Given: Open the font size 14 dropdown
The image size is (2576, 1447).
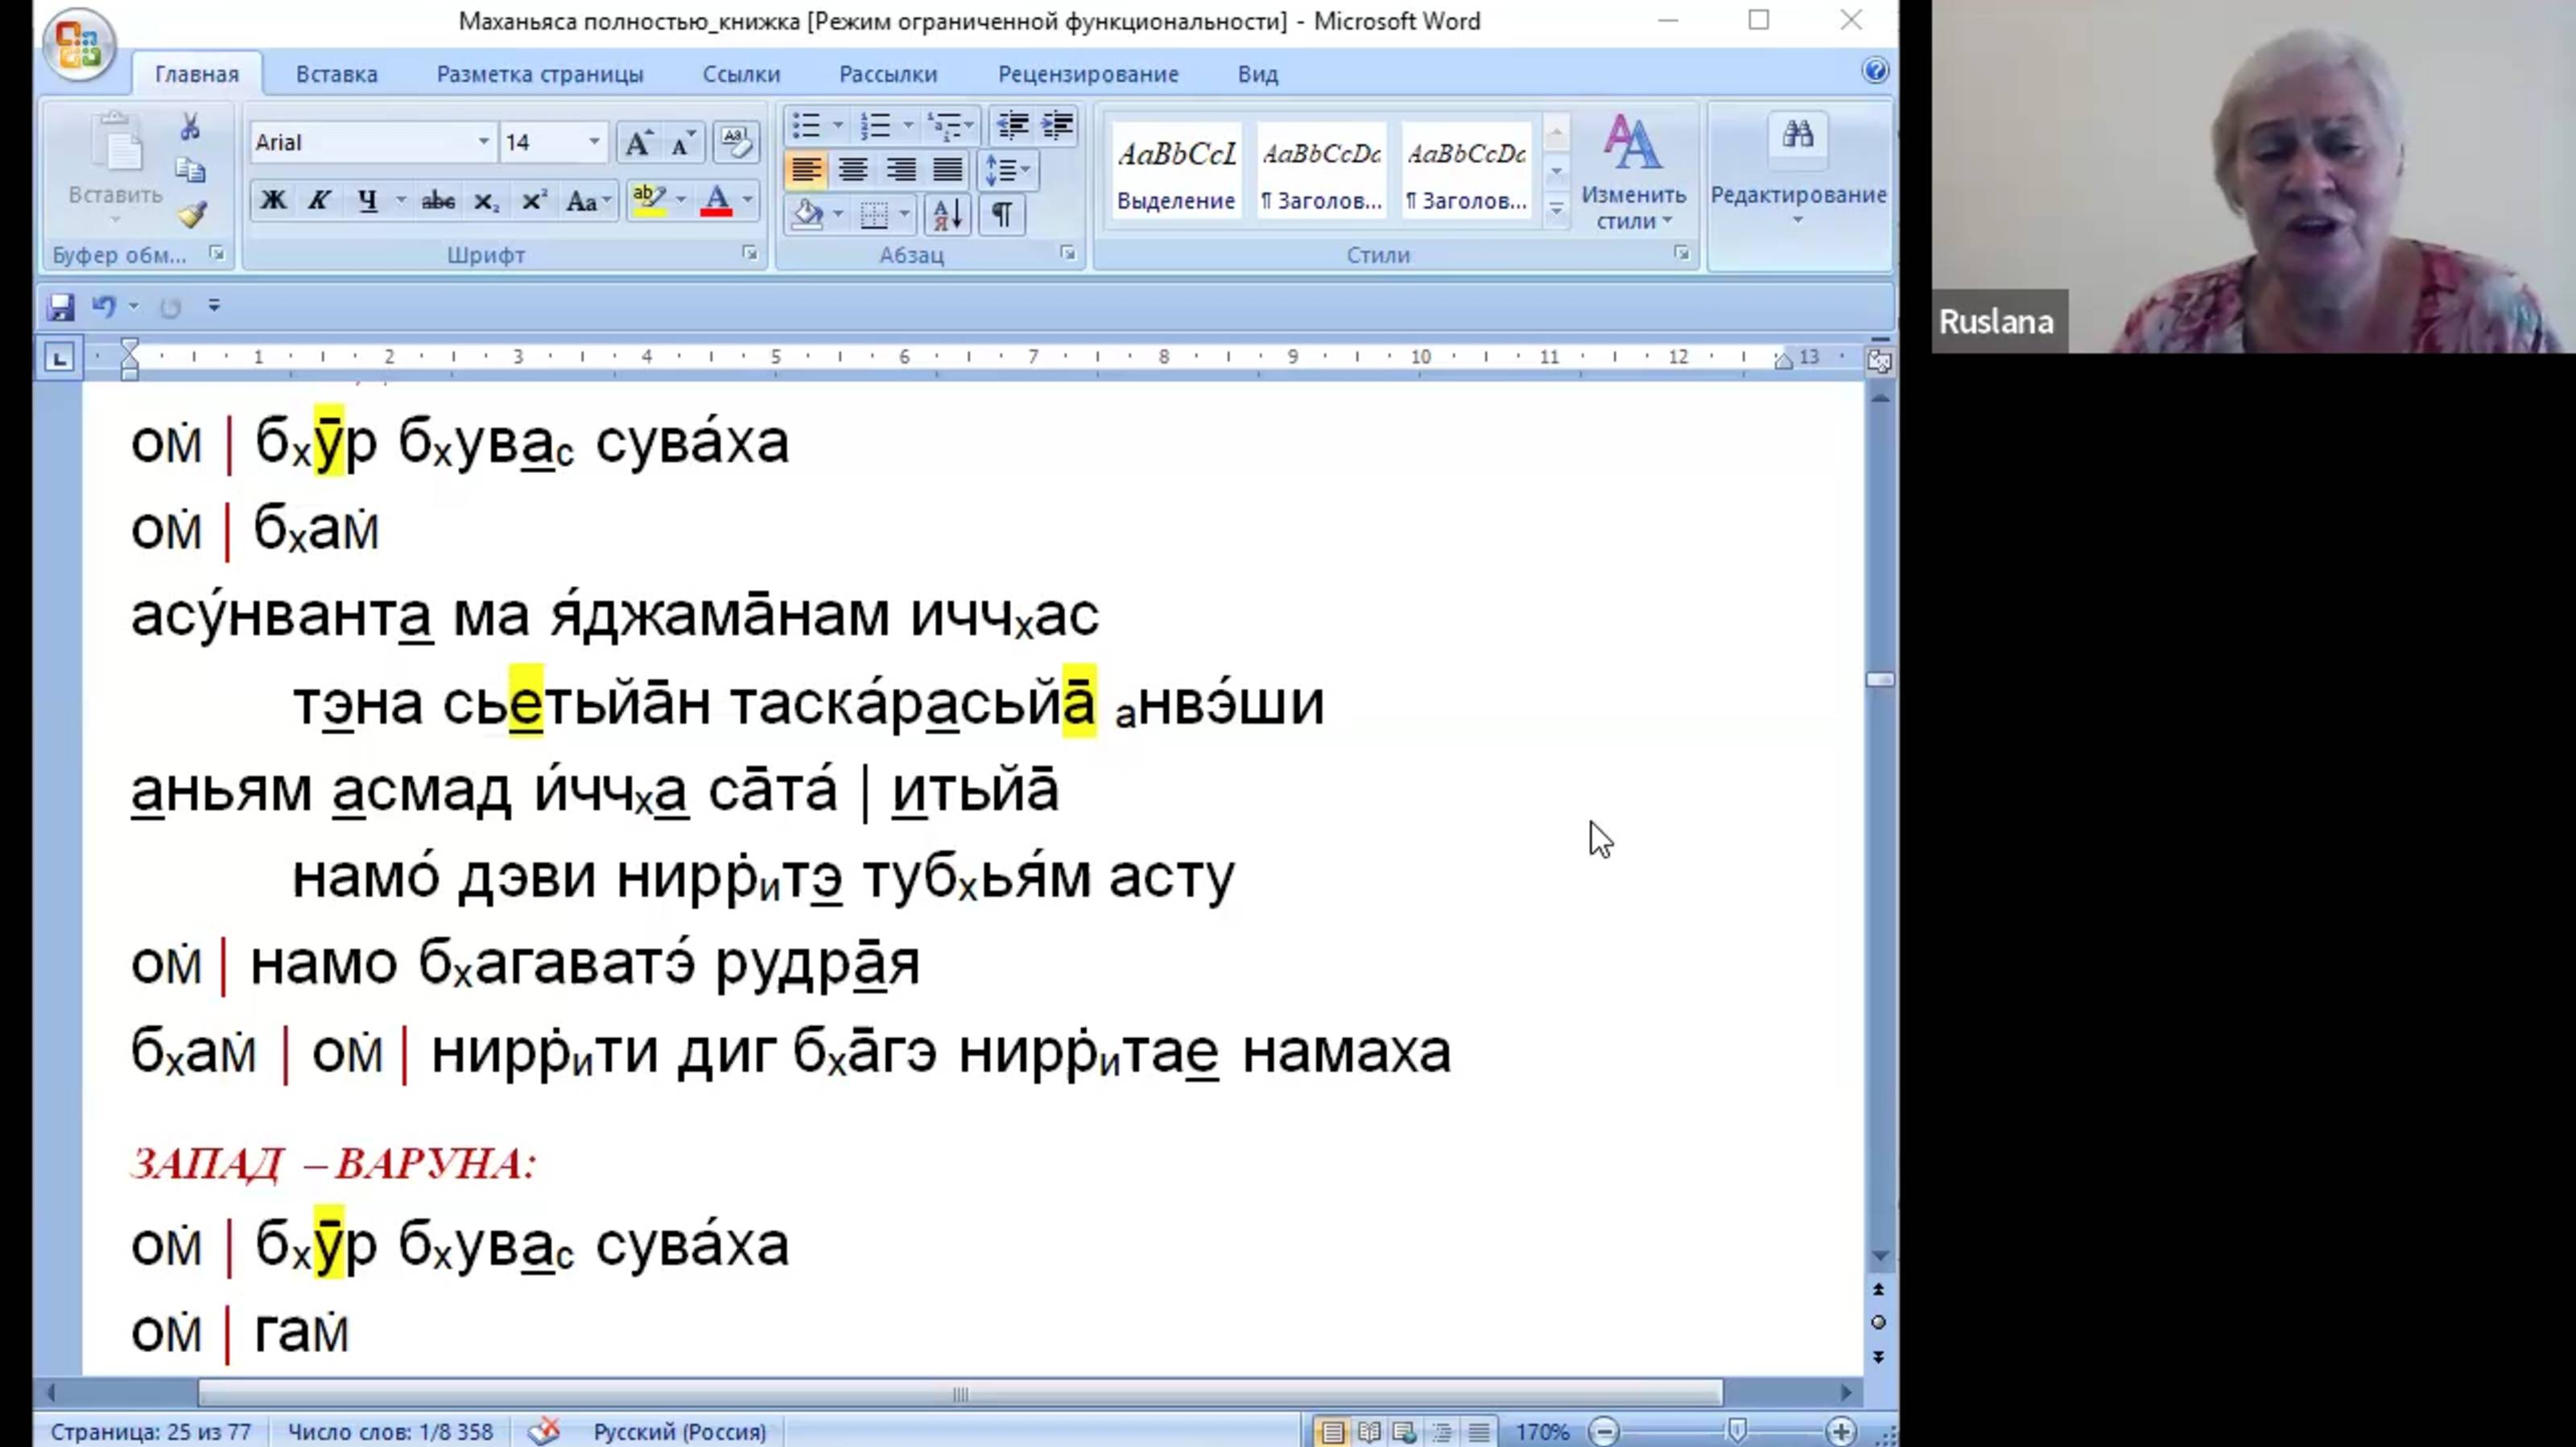Looking at the screenshot, I should (594, 143).
